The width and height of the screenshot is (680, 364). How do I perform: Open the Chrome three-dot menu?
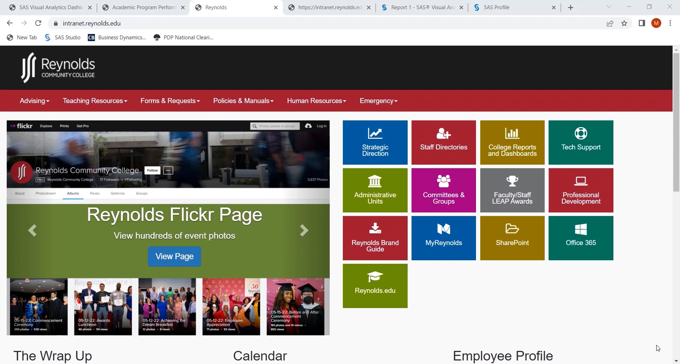[670, 23]
